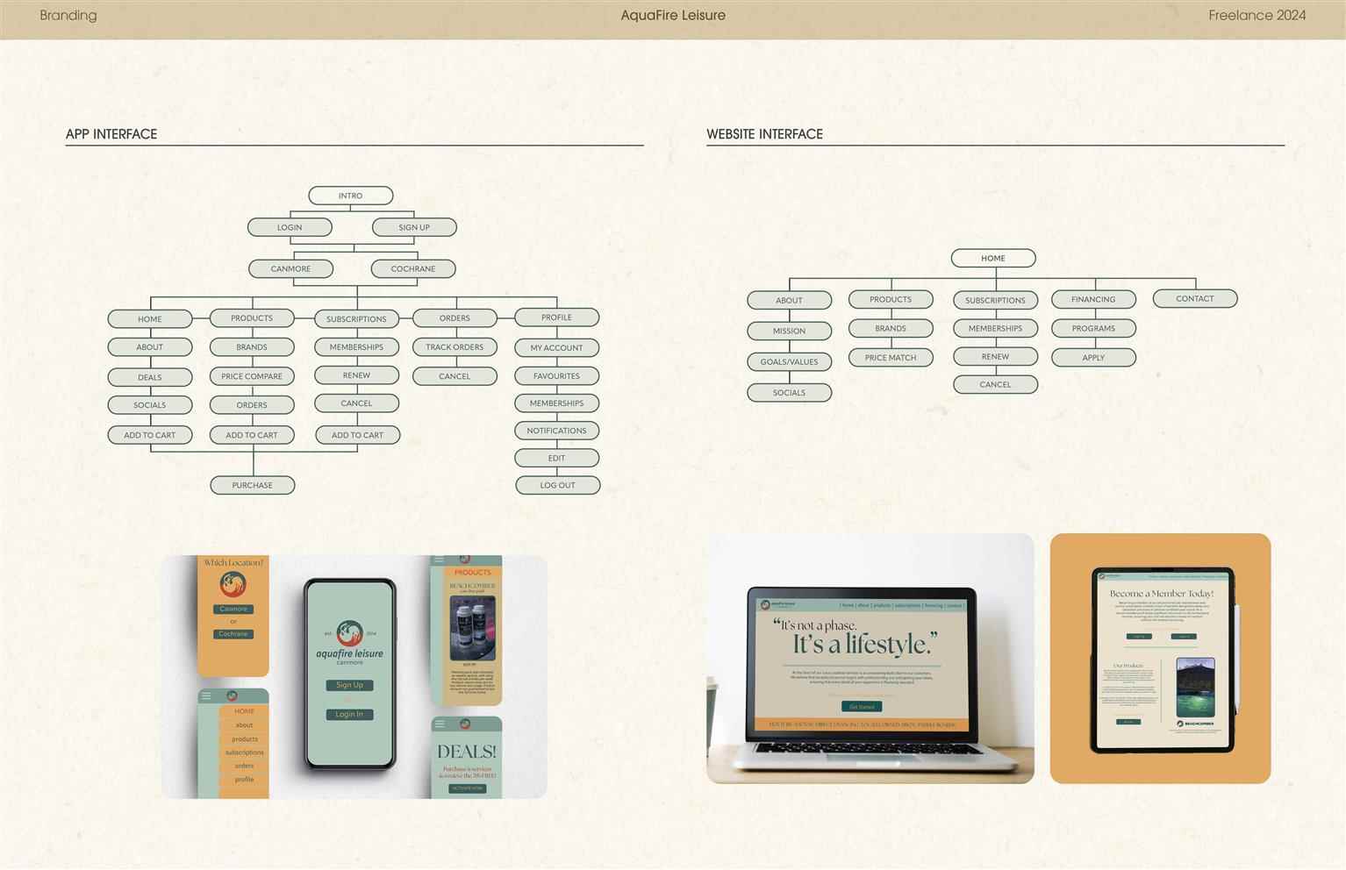Click the LOG OUT node
The image size is (1346, 870).
[x=558, y=485]
